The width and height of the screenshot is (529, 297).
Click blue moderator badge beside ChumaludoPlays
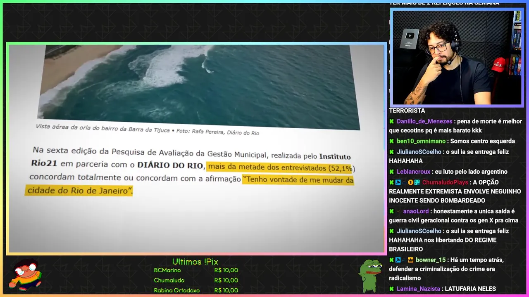398,182
